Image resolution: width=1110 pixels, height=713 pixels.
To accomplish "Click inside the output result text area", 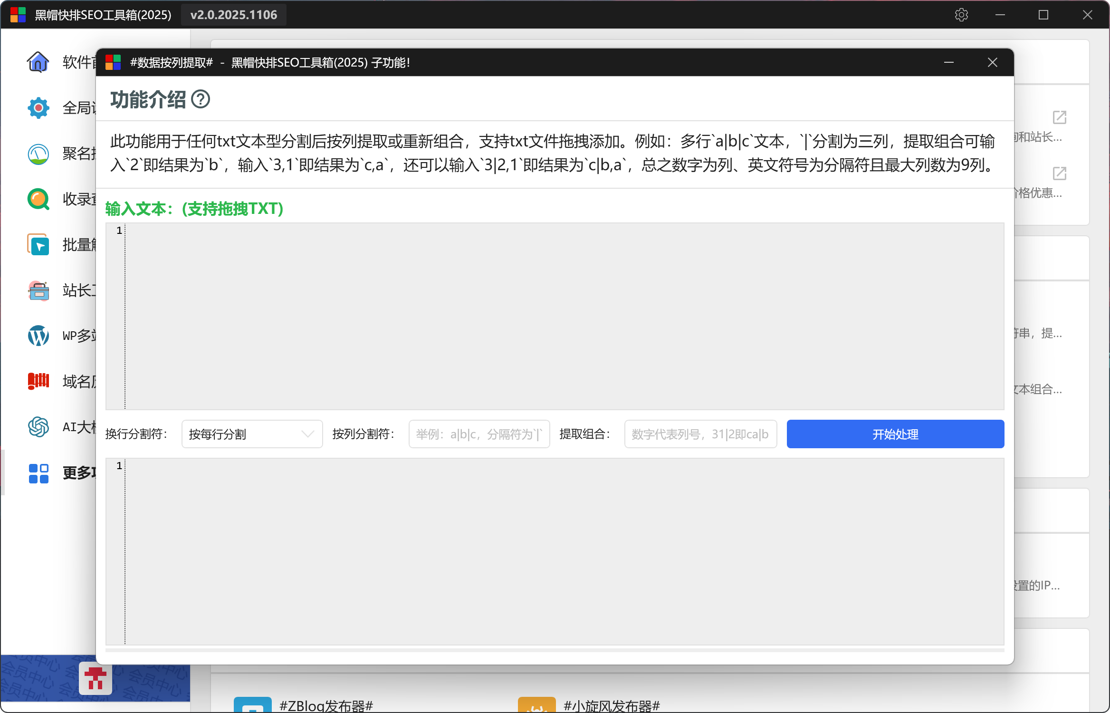I will coord(564,551).
